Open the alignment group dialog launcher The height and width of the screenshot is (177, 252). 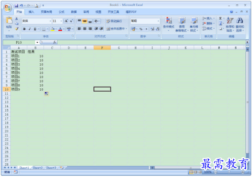[x=126, y=36]
